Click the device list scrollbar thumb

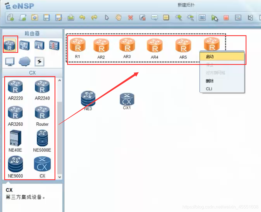point(60,138)
